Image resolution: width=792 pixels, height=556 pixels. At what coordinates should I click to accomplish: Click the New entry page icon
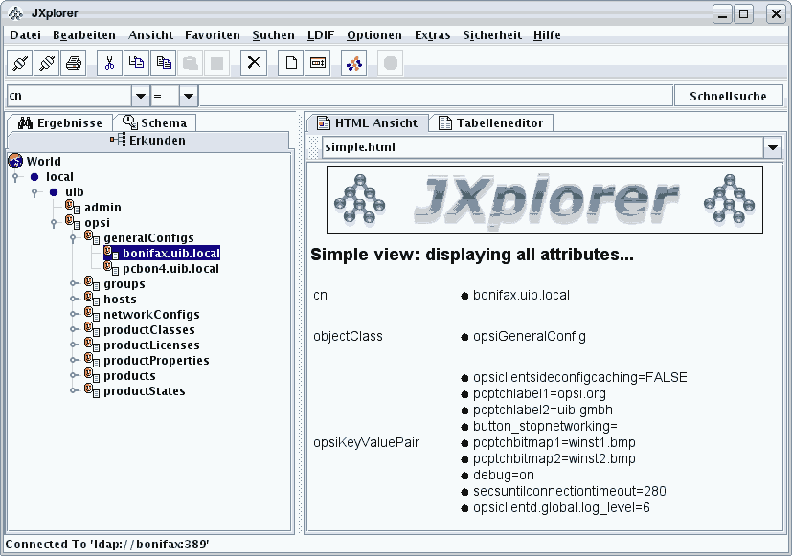(291, 63)
